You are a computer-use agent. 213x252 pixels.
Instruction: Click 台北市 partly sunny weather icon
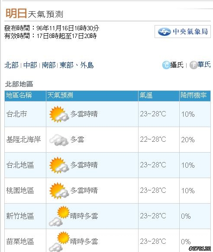59,114
